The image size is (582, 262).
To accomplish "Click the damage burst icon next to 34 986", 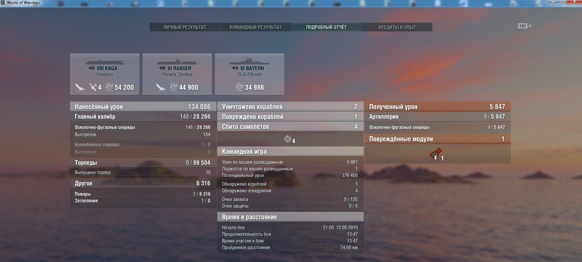I will click(x=240, y=87).
